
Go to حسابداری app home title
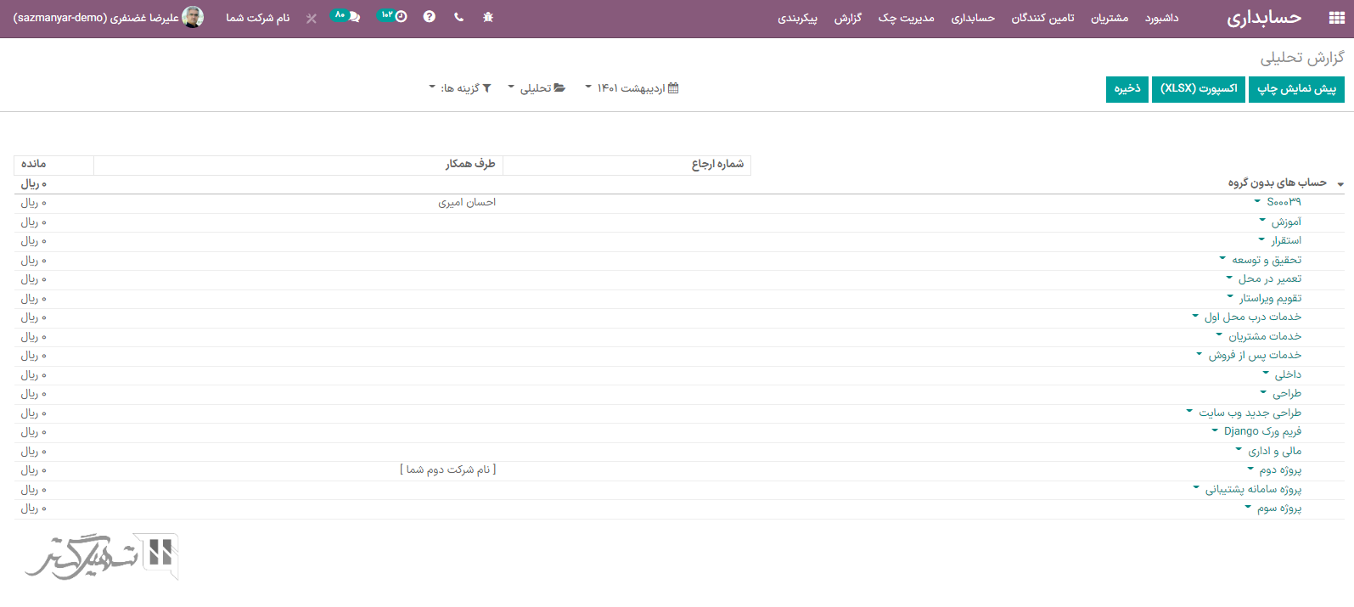[x=1264, y=18]
